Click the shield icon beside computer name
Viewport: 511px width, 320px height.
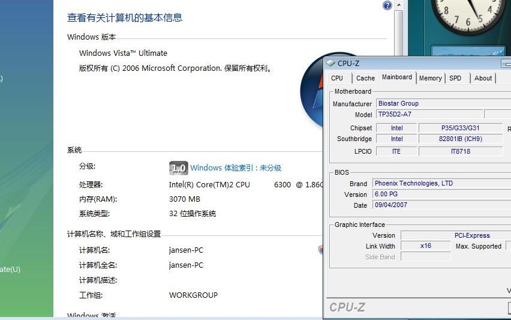point(321,250)
